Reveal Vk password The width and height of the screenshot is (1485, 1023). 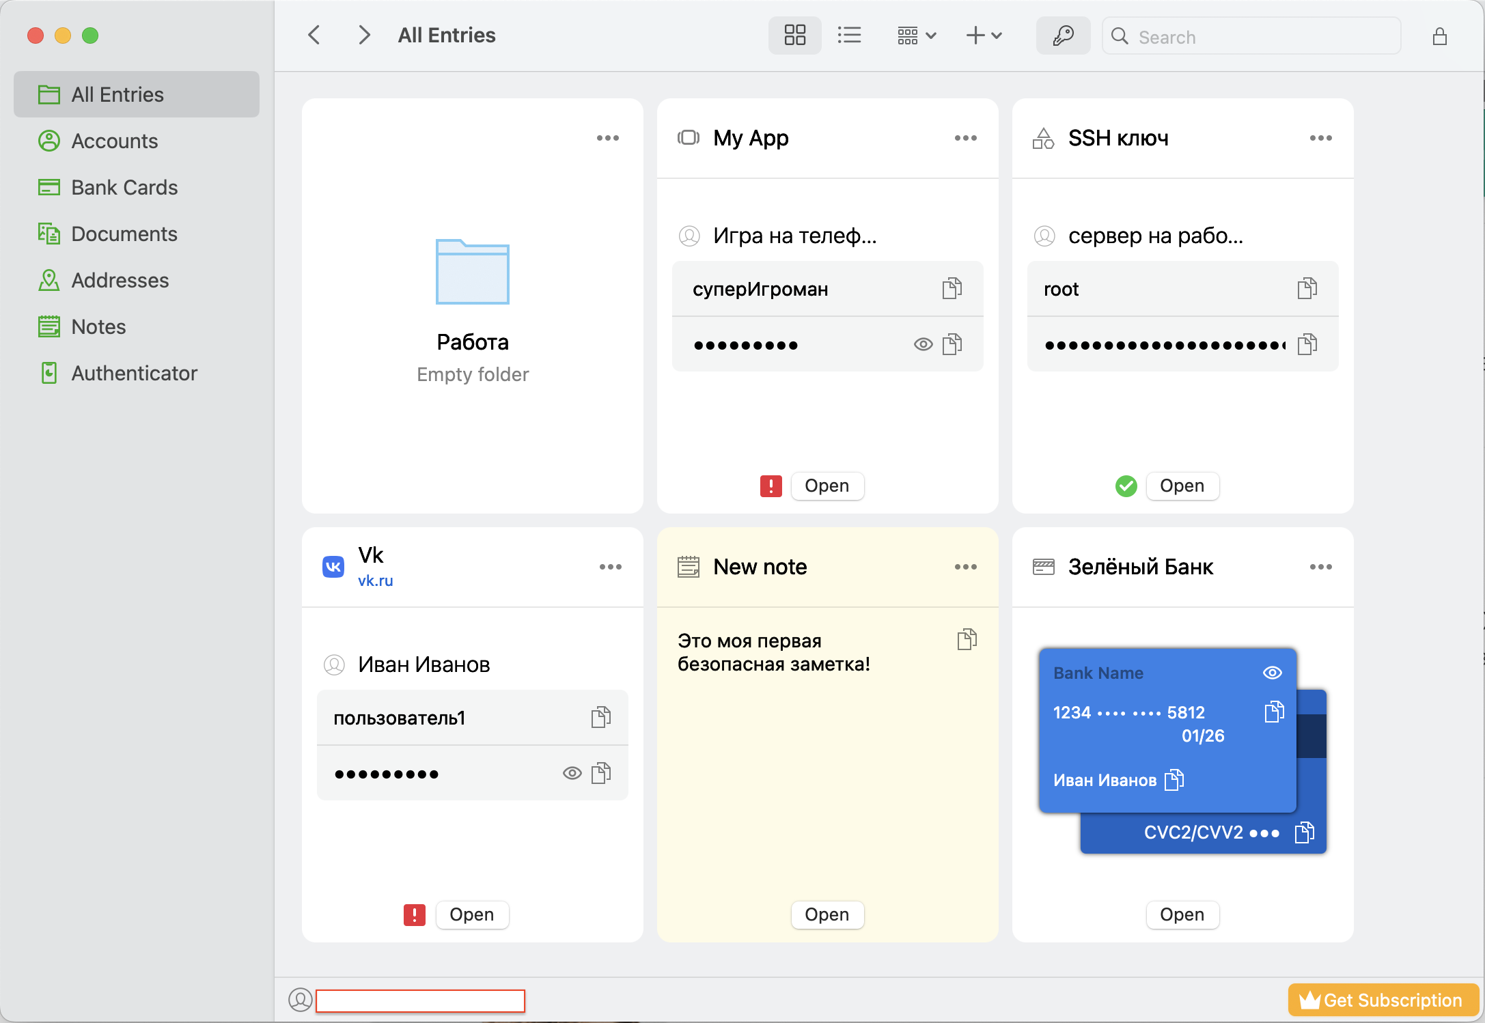[x=572, y=773]
